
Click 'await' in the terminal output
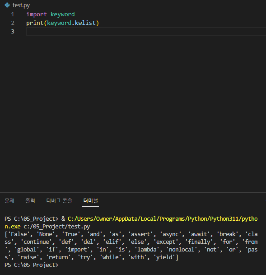point(199,234)
